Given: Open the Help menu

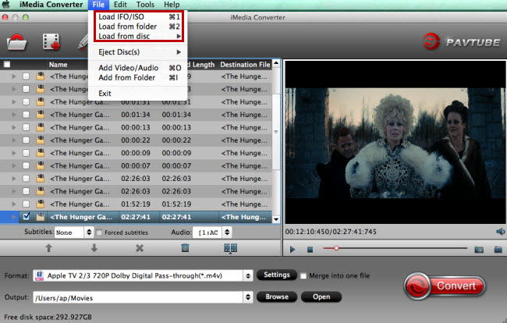Looking at the screenshot, I should [172, 5].
